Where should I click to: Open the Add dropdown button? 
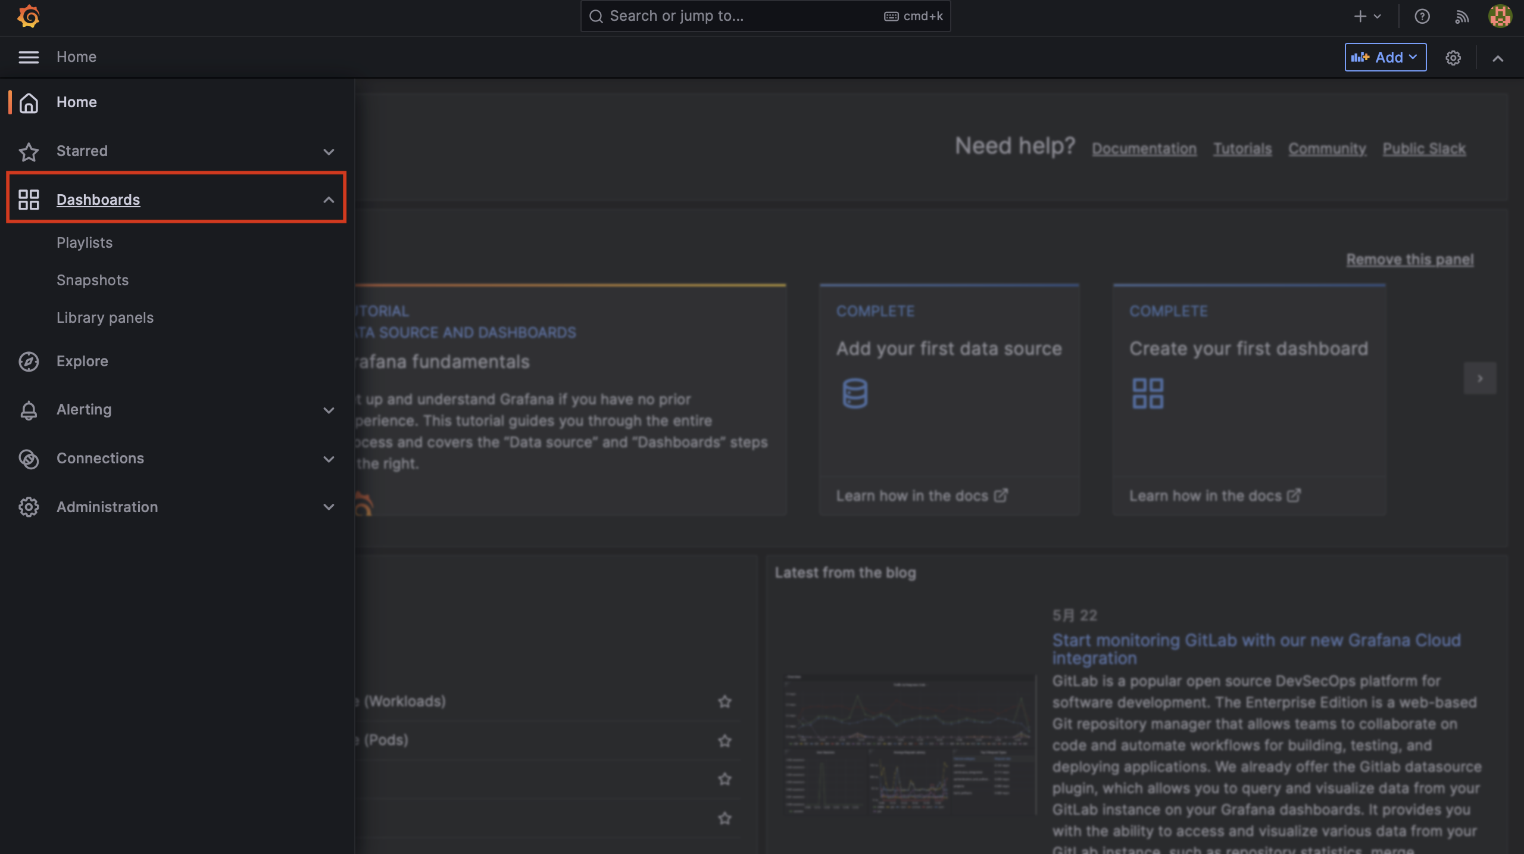(1385, 57)
